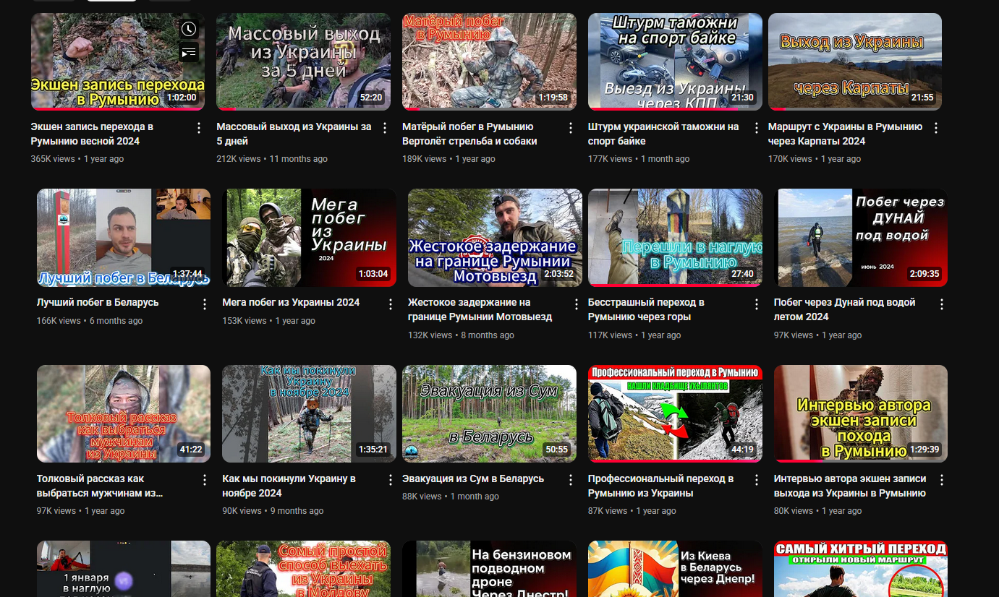Click title 'Интервью автора экшен записи выхода'

(850, 486)
